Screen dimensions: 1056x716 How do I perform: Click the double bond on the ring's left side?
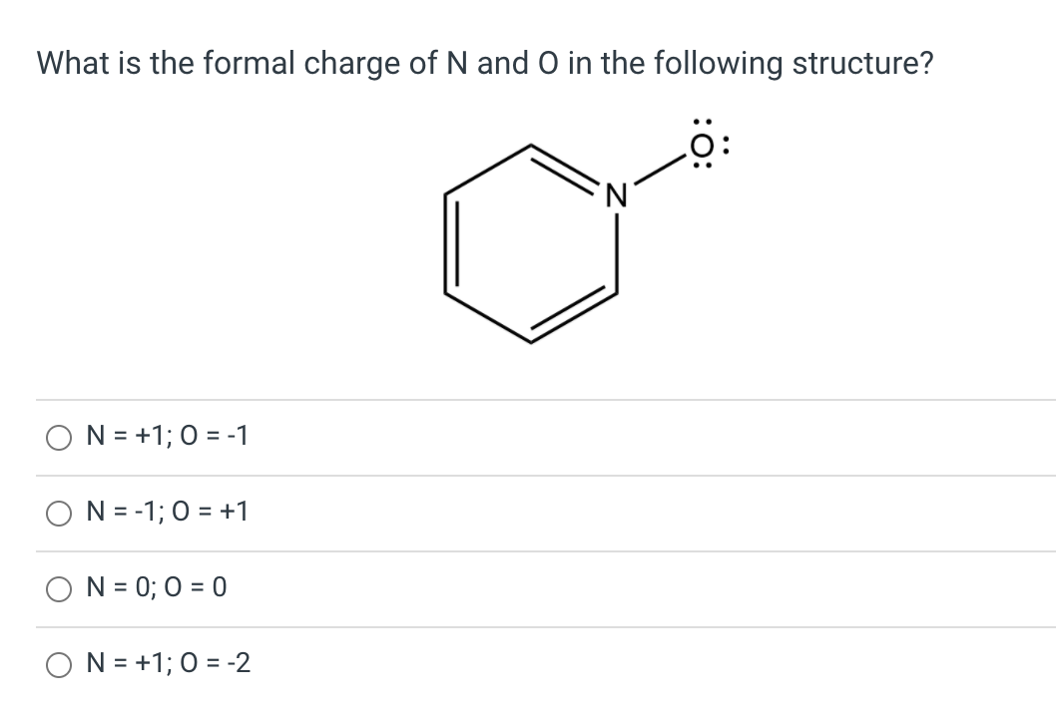(x=452, y=244)
